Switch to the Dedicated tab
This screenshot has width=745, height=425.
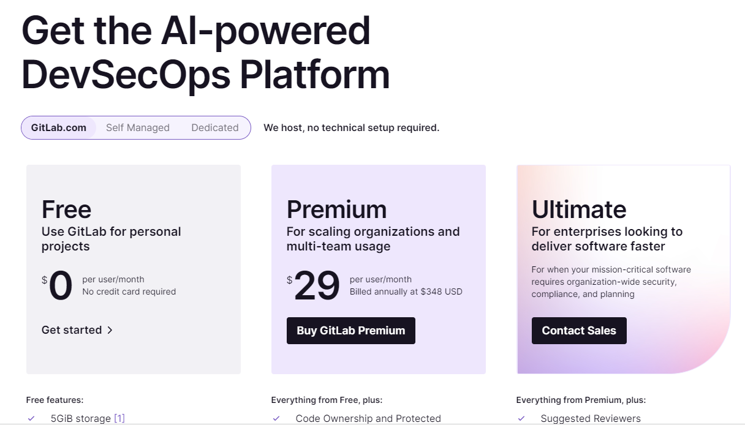215,128
